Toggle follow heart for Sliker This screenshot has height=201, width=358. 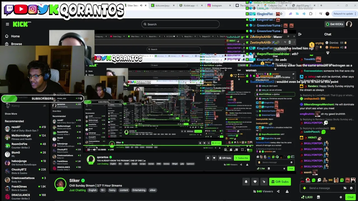[x=255, y=182]
